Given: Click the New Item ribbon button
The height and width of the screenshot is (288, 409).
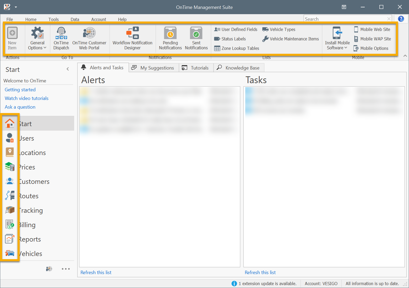Looking at the screenshot, I should [12, 38].
